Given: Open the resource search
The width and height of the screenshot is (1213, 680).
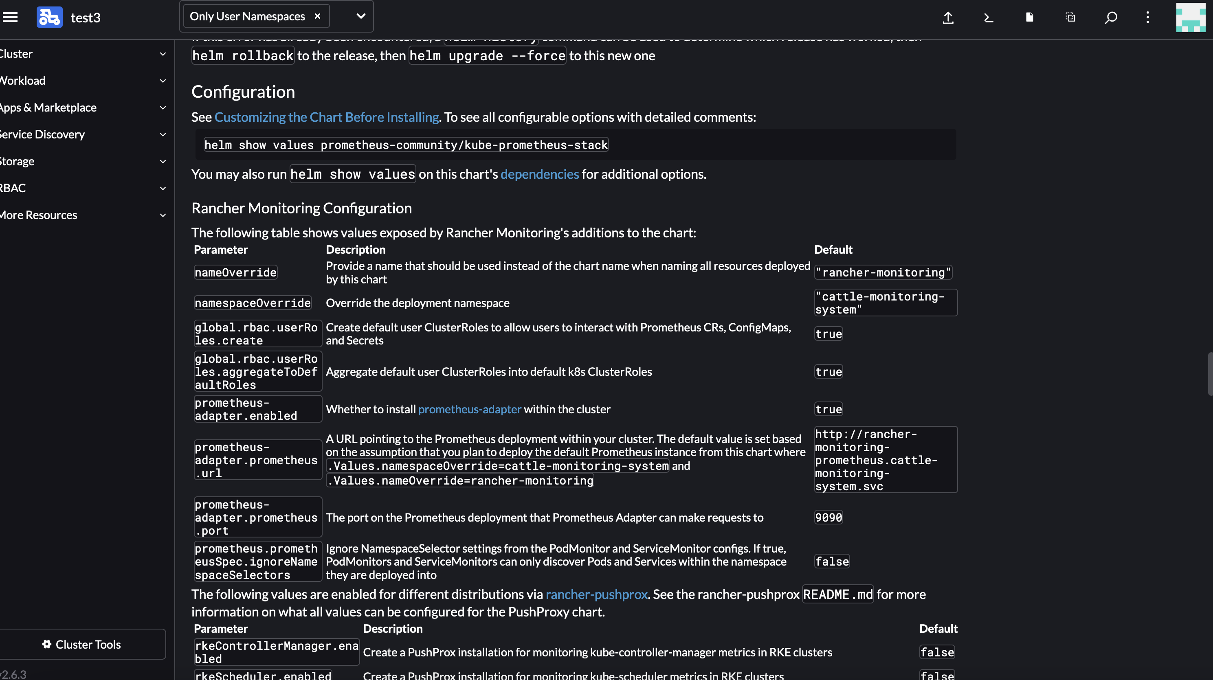Looking at the screenshot, I should (x=1111, y=18).
